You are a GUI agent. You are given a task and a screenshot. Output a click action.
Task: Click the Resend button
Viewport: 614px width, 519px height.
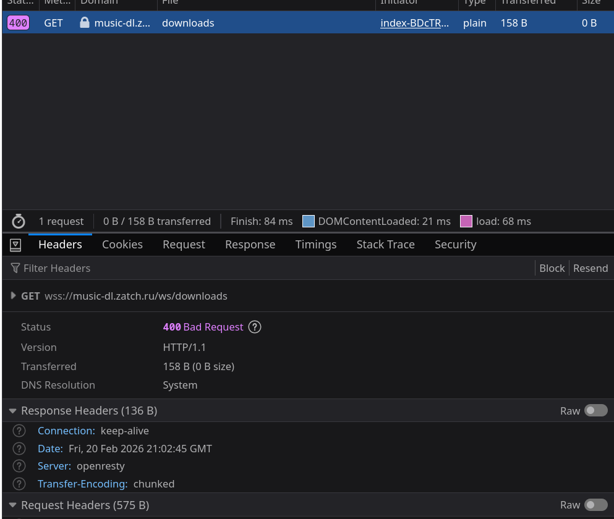coord(591,268)
